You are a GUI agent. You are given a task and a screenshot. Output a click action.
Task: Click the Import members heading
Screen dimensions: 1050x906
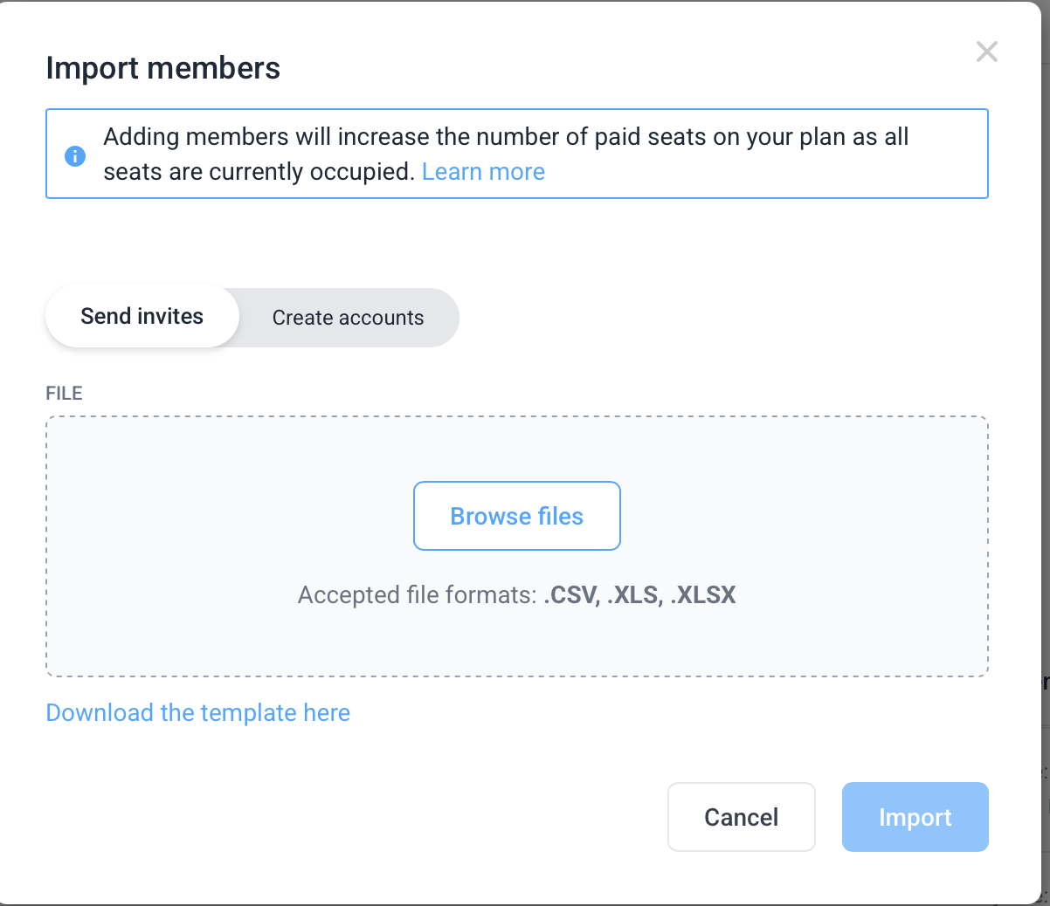tap(163, 68)
